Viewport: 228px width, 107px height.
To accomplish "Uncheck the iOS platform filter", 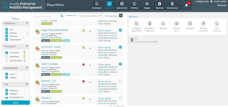I will (7, 30).
